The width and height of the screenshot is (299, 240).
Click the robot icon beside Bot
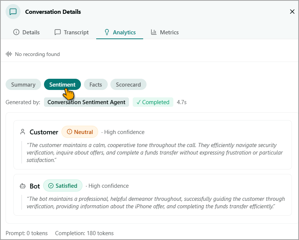point(23,186)
